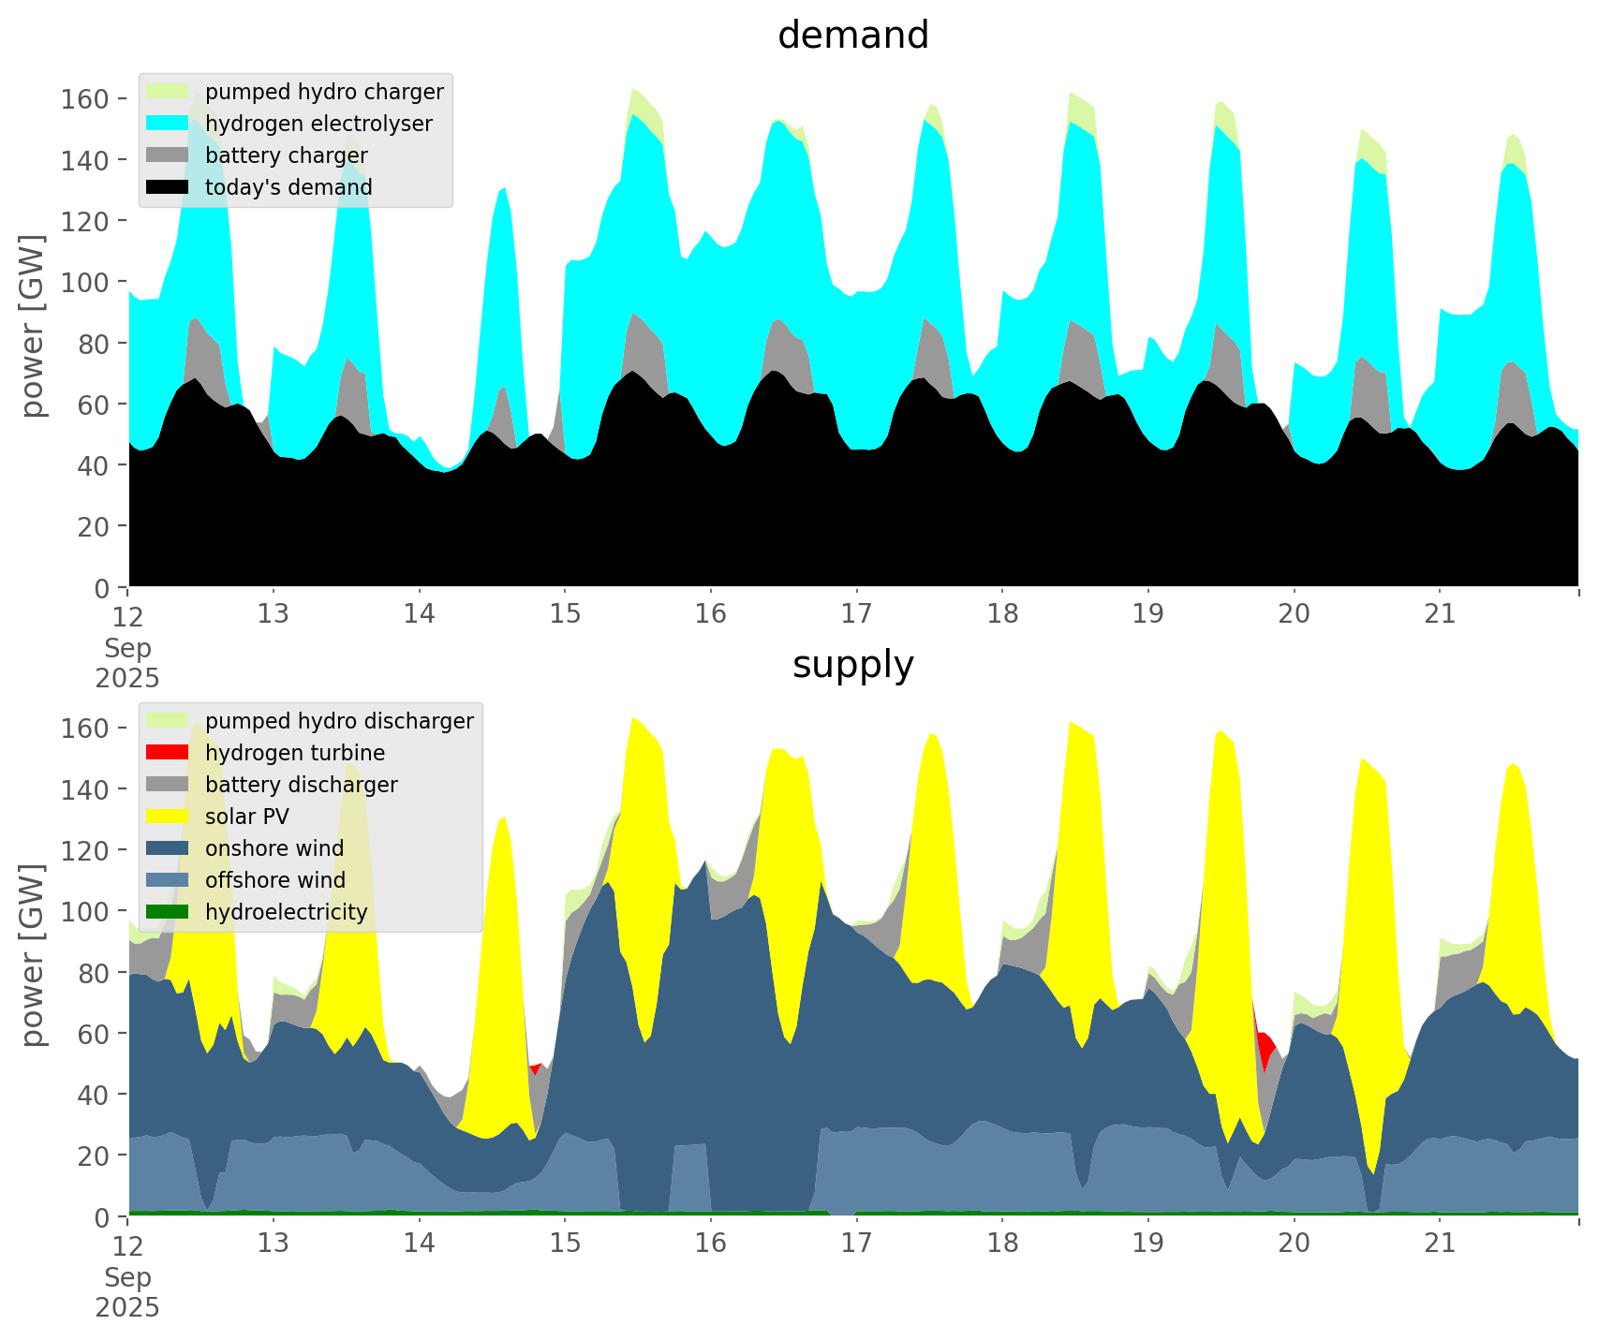This screenshot has height=1340, width=1598.
Task: Click the supply chart's power [GW] axis label
Action: (33, 955)
